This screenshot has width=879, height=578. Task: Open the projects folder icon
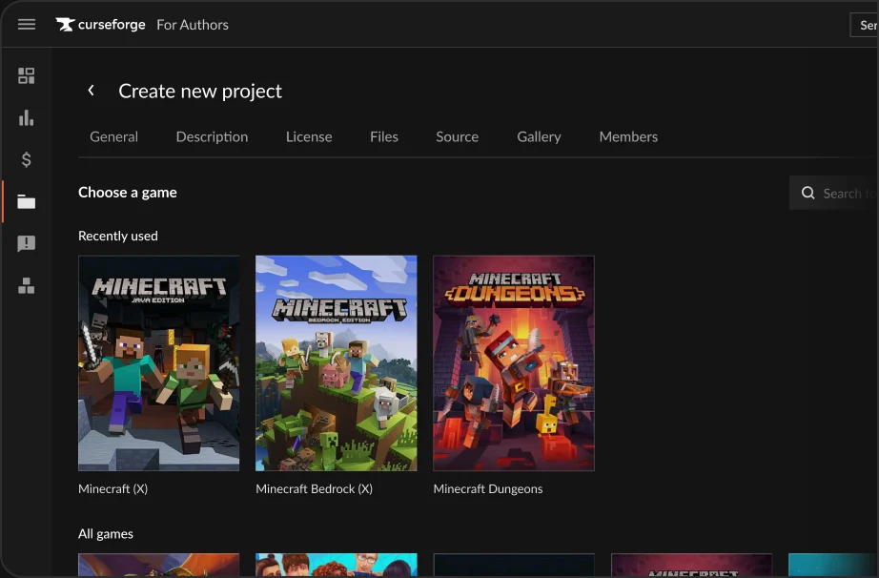(x=27, y=202)
